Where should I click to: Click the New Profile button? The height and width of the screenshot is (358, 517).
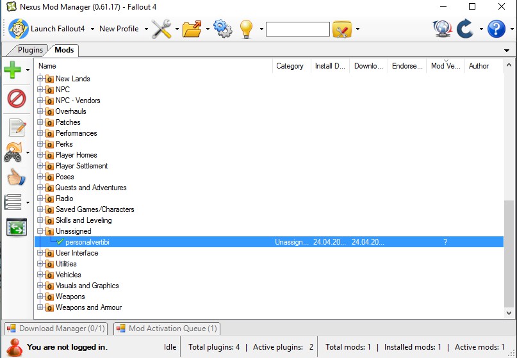point(119,29)
